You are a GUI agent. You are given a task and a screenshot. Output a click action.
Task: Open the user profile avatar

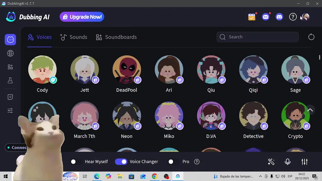tap(305, 17)
